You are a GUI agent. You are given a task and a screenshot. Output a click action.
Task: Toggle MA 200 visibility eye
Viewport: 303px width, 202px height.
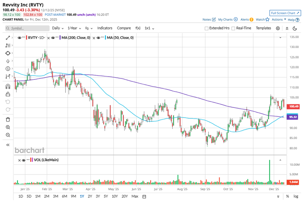click(x=53, y=38)
